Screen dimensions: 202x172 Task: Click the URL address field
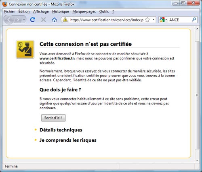[107, 20]
